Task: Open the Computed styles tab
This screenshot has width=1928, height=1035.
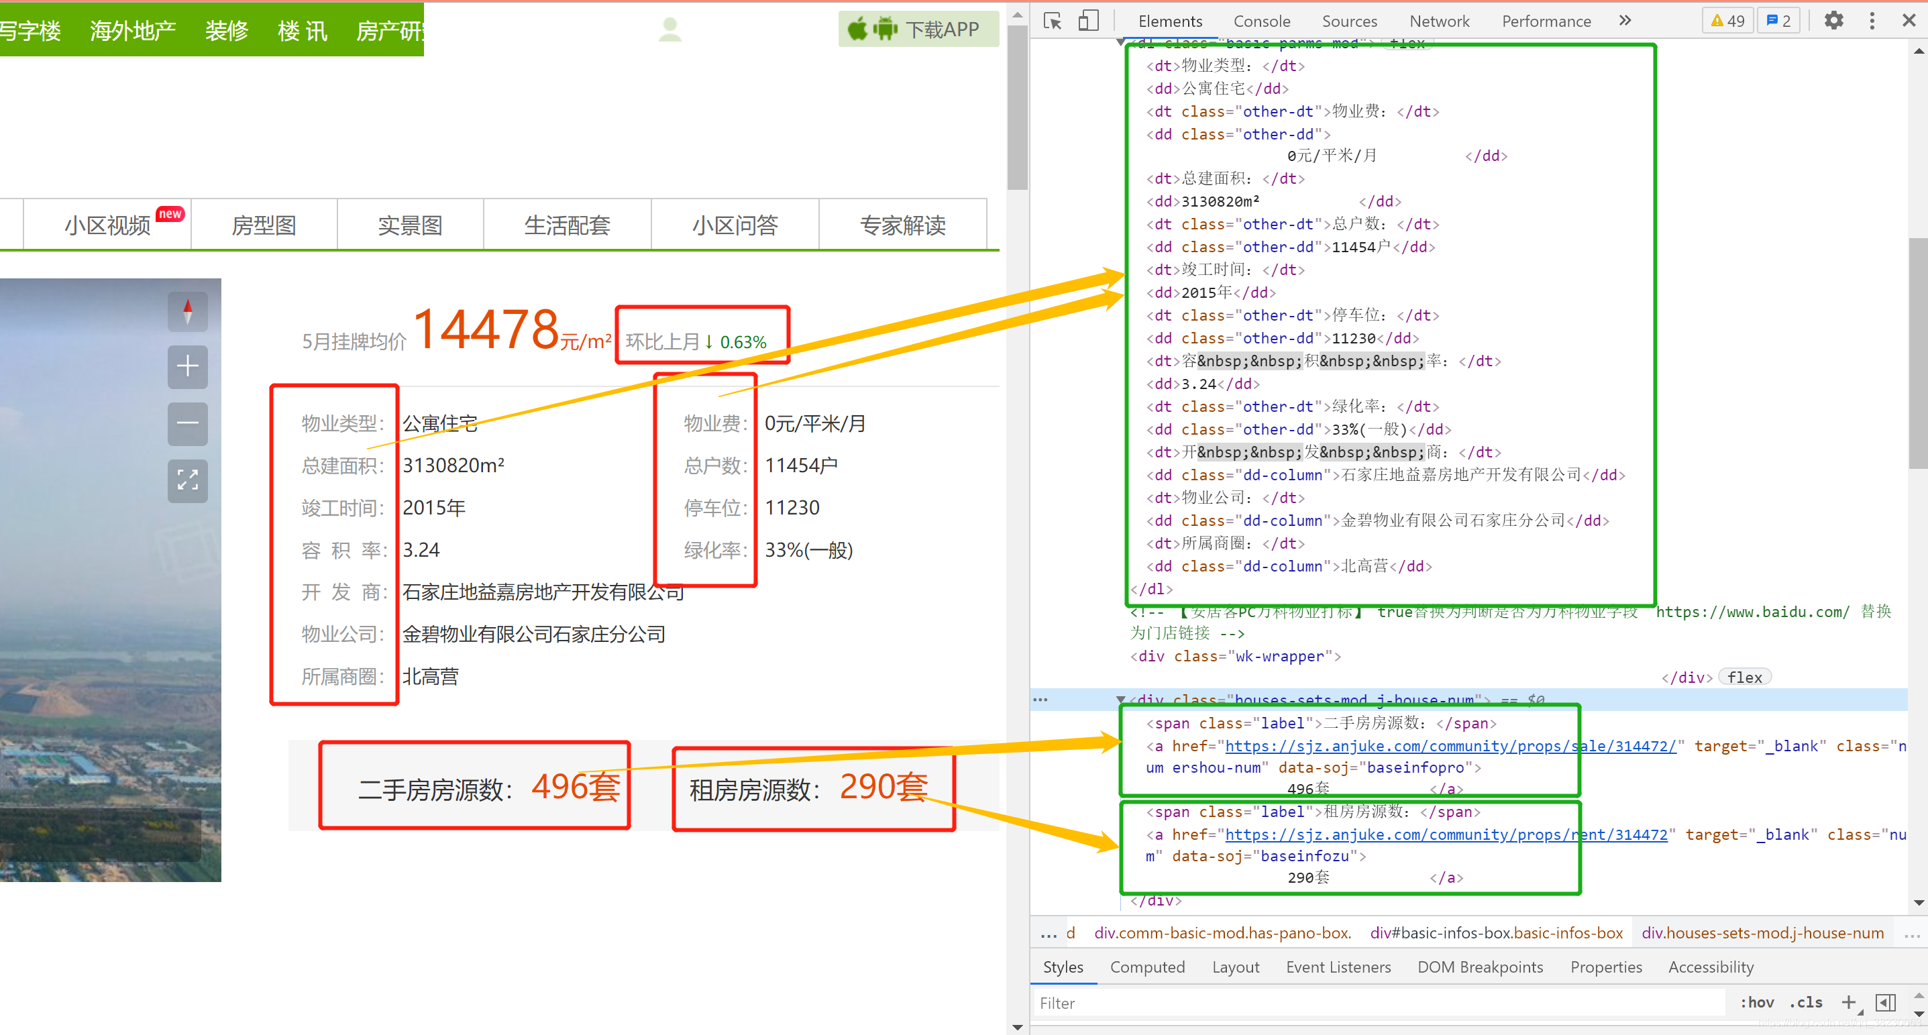Action: (1146, 967)
